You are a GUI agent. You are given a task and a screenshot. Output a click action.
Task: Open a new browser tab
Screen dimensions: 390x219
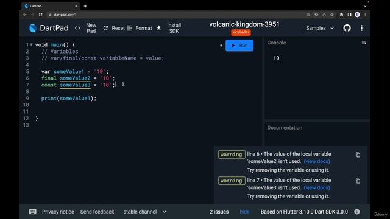(x=85, y=6)
